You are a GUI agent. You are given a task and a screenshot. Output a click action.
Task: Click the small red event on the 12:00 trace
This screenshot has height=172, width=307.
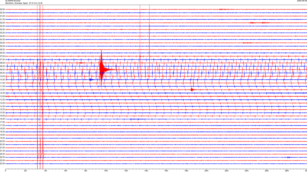click(192, 90)
